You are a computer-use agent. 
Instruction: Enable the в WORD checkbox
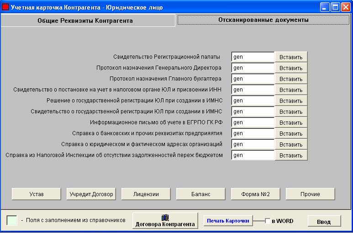[x=268, y=221]
